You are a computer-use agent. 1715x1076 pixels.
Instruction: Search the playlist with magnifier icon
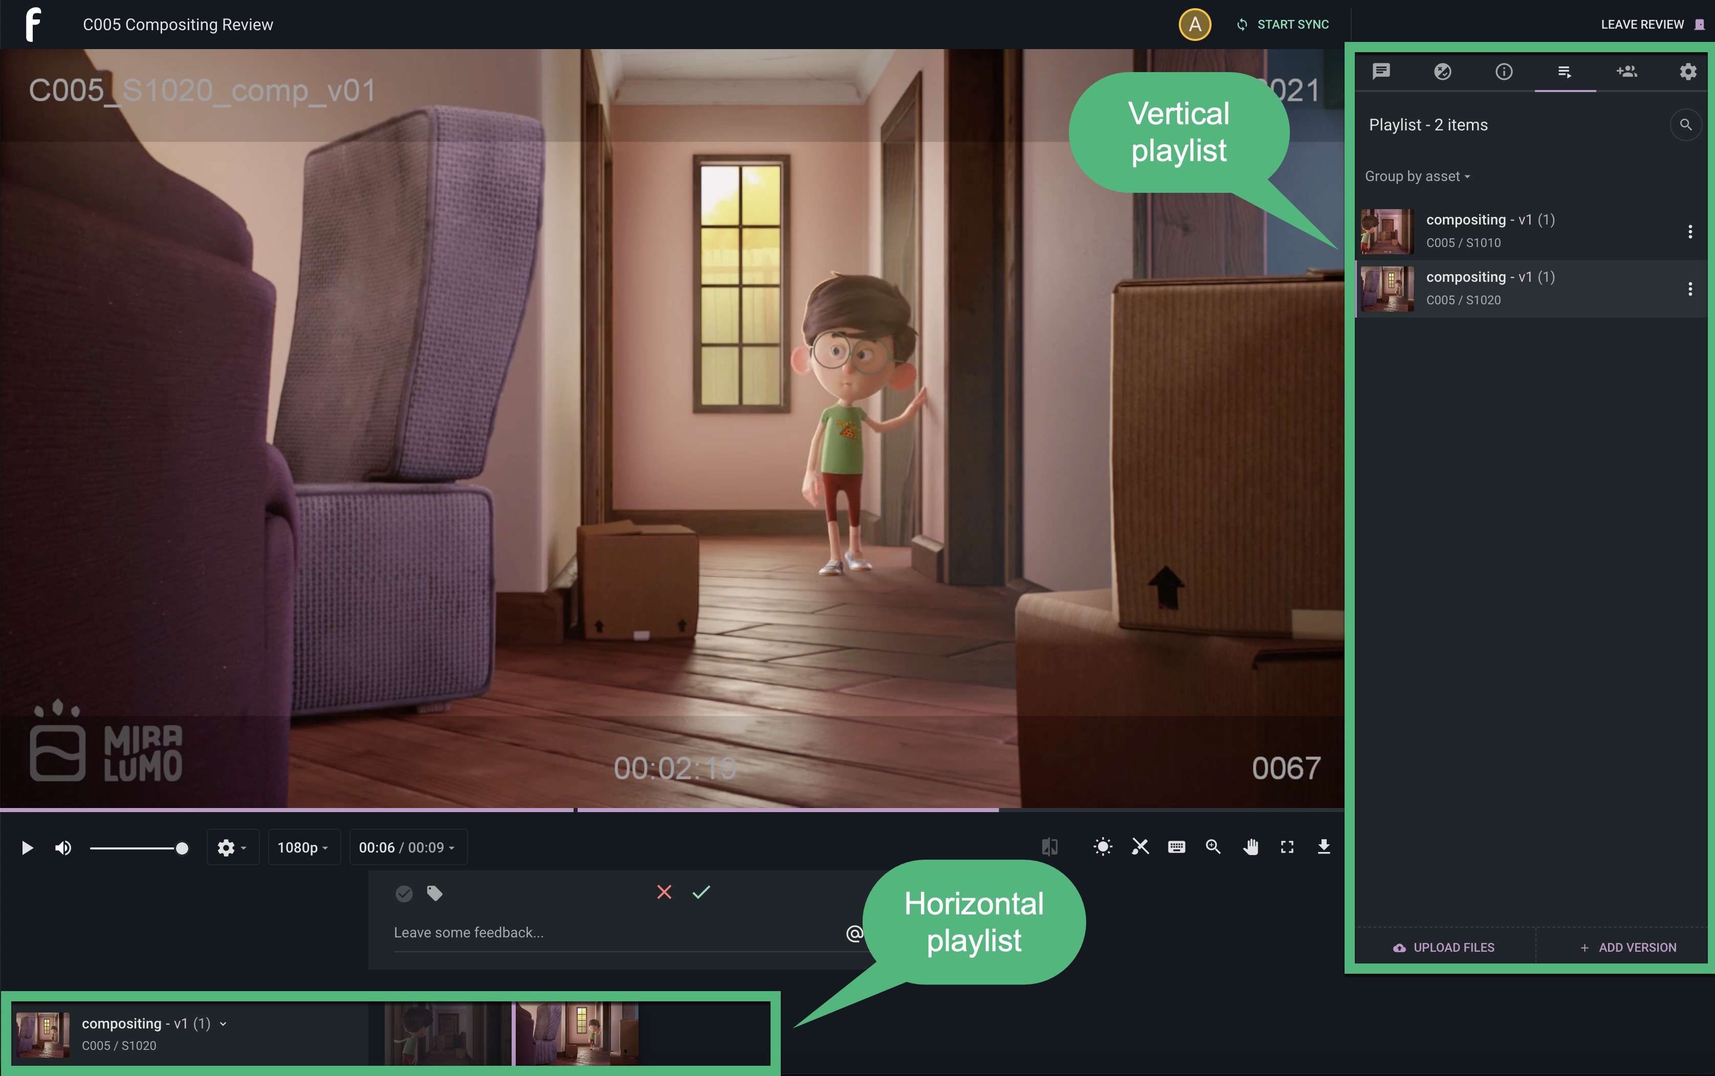tap(1686, 125)
